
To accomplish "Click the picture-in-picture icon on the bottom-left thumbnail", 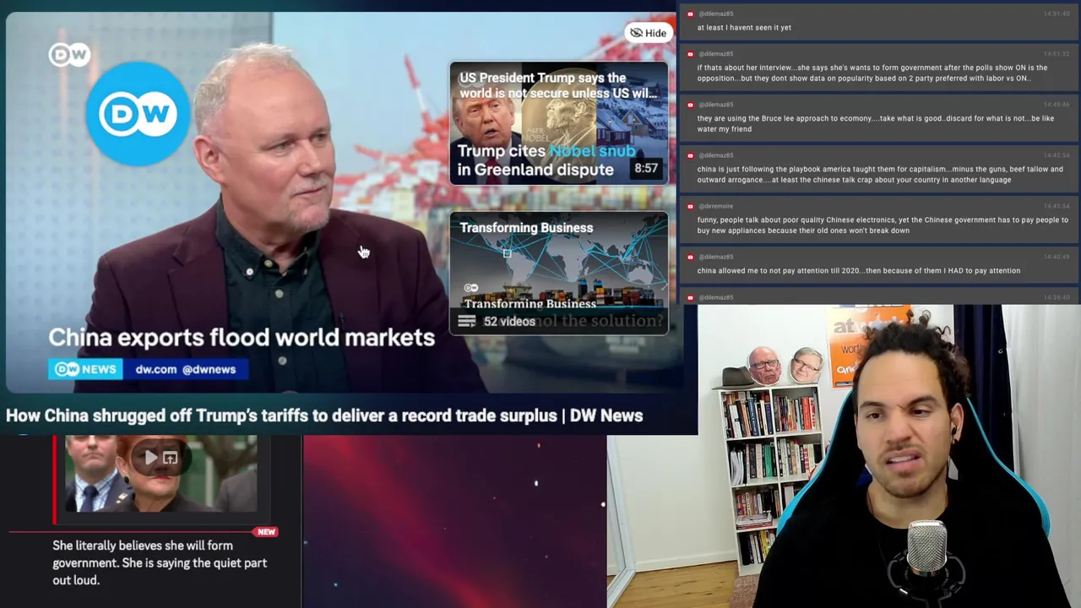I will tap(170, 458).
